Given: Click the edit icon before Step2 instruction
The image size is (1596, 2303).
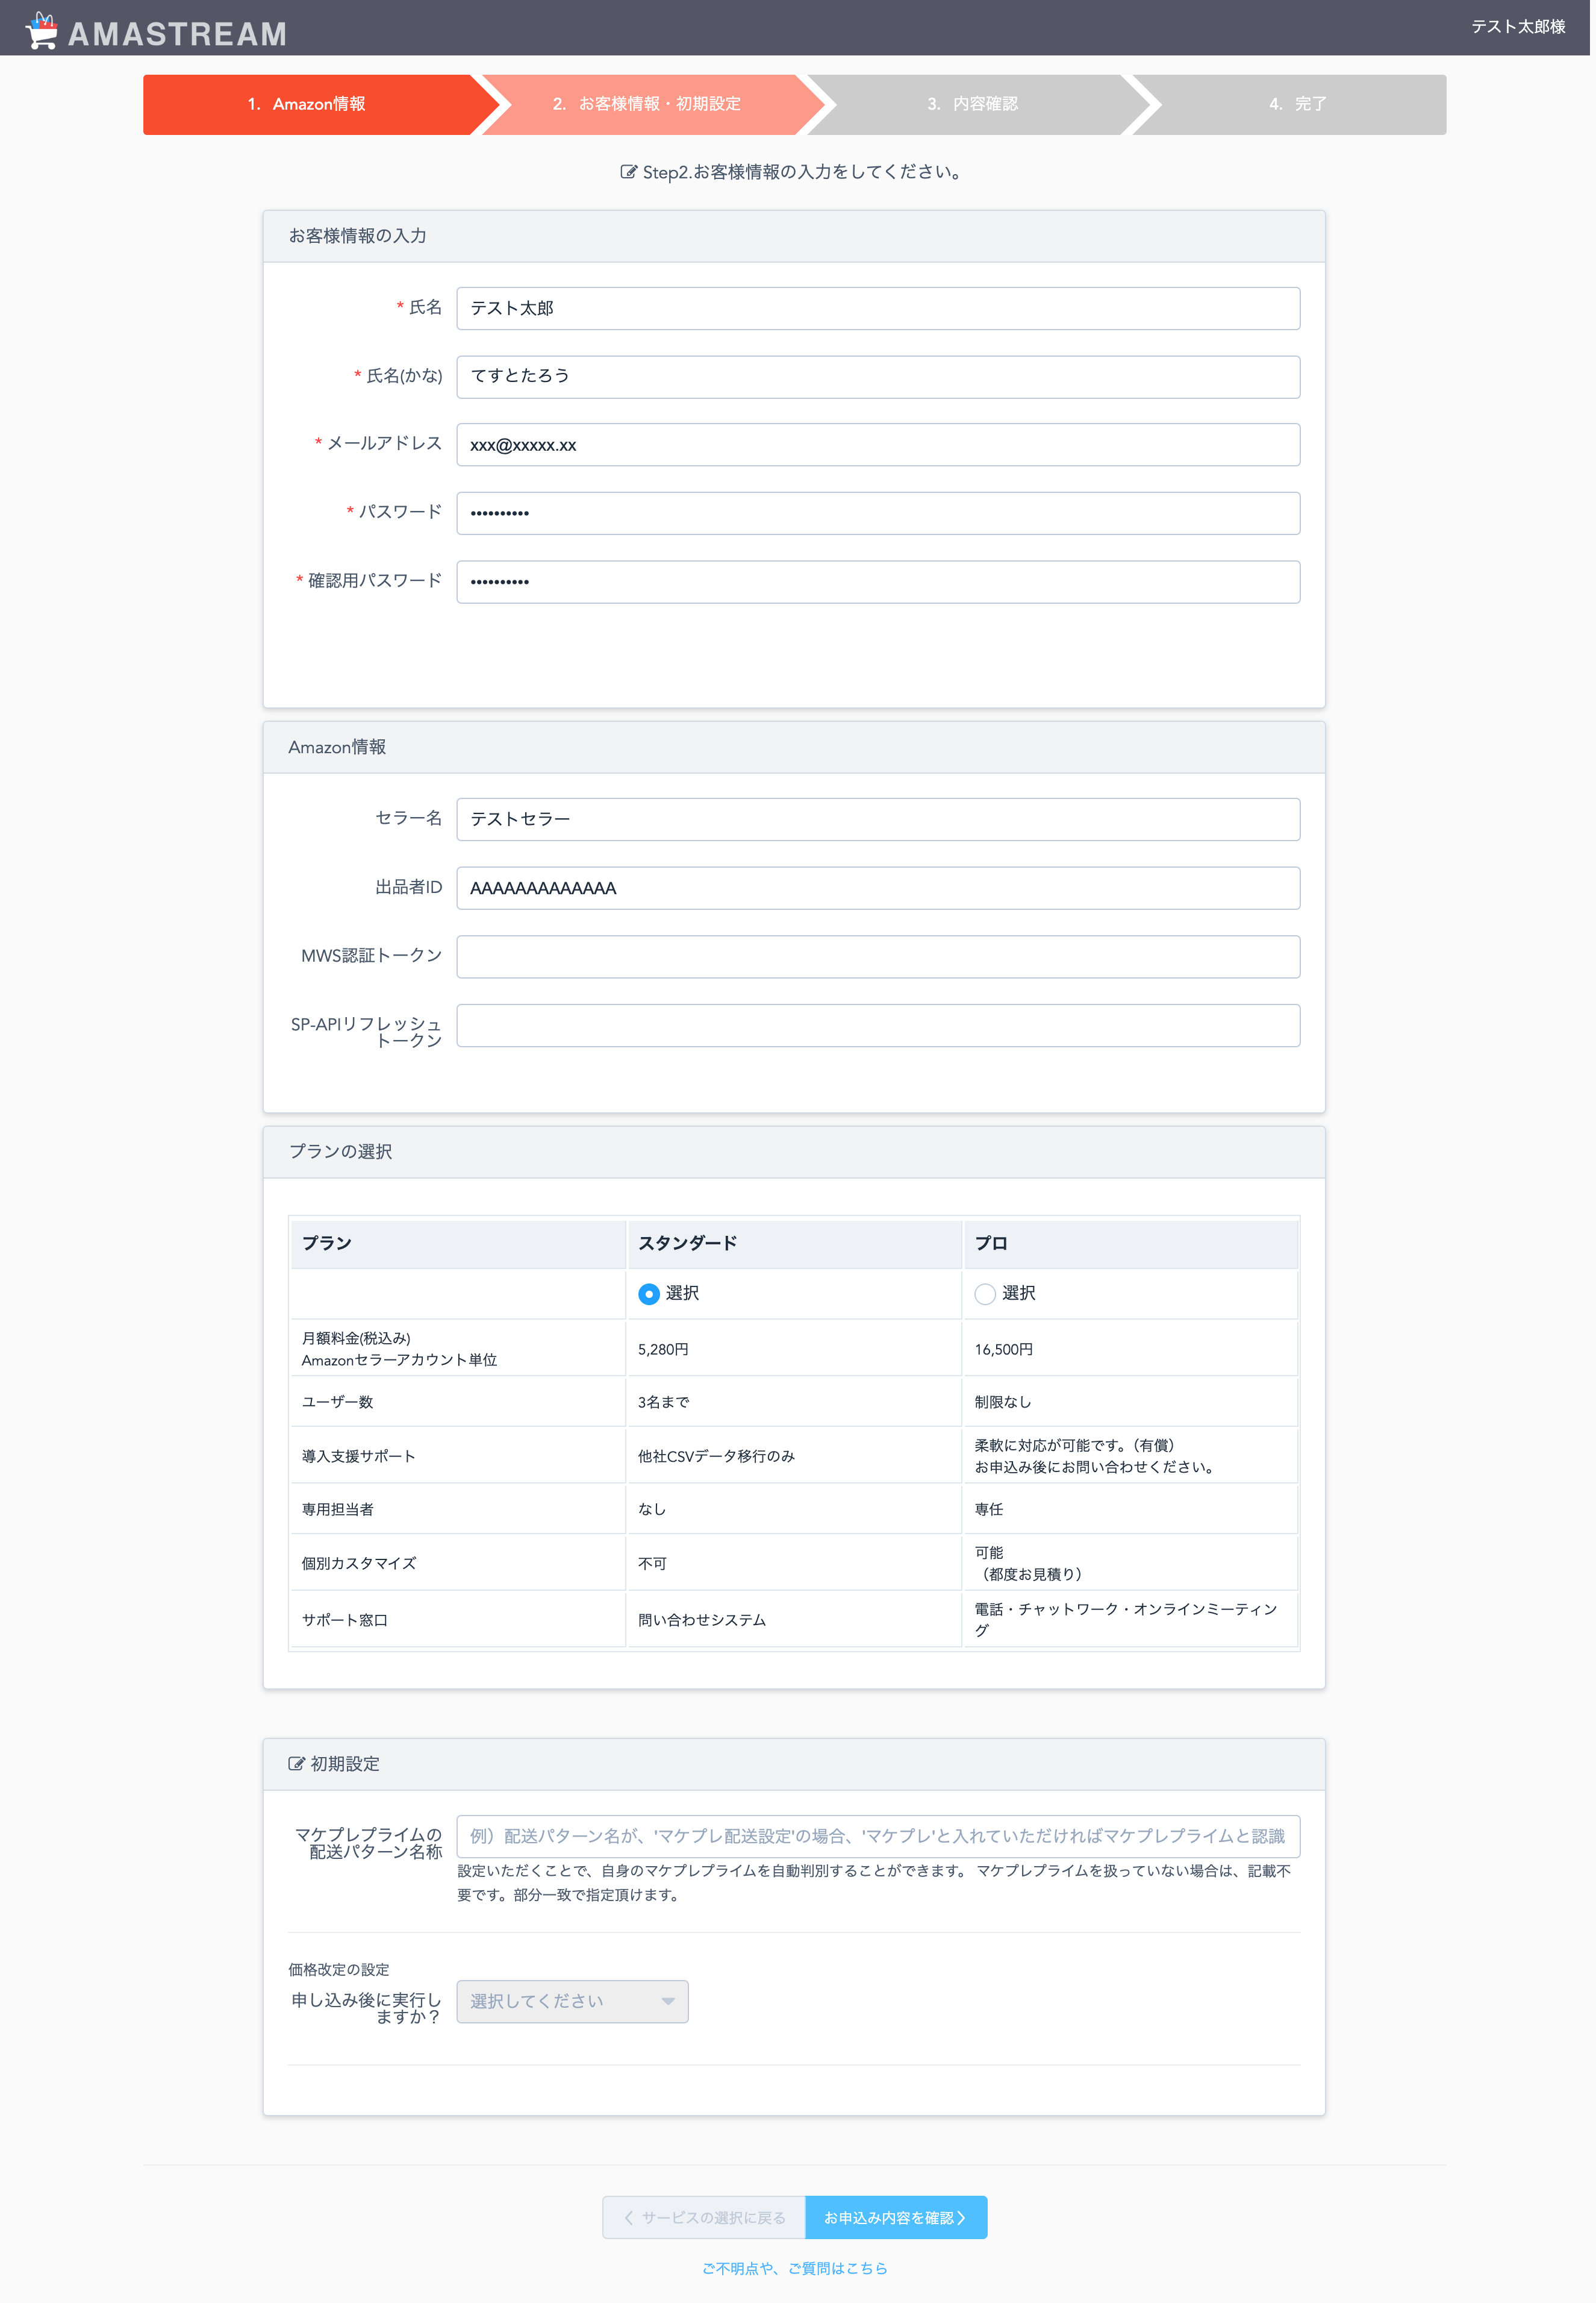Looking at the screenshot, I should [x=628, y=172].
